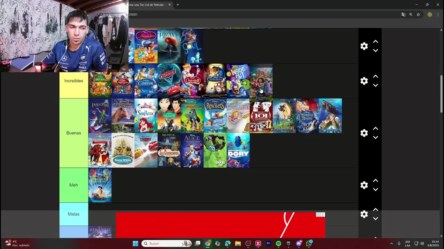Select the Sirenita II poster in Meh
This screenshot has height=249, width=444.
coord(100,185)
